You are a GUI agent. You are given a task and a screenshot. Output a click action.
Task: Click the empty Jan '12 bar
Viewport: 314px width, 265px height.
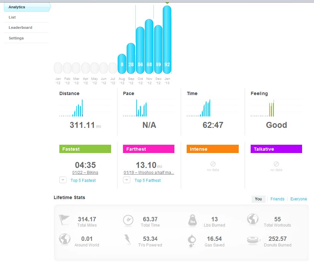58,68
